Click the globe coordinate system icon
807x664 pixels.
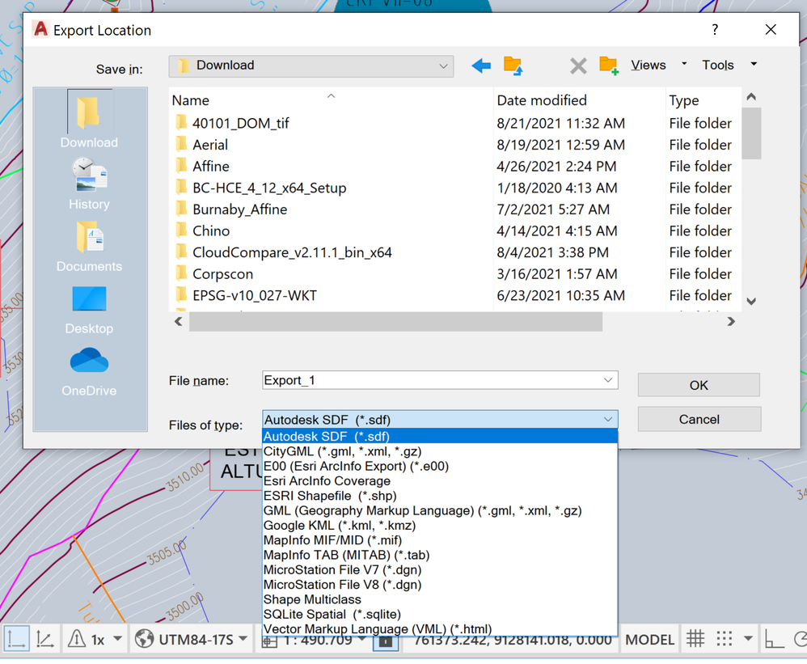point(144,639)
